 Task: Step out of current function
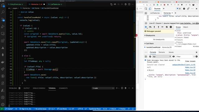click(x=158, y=27)
